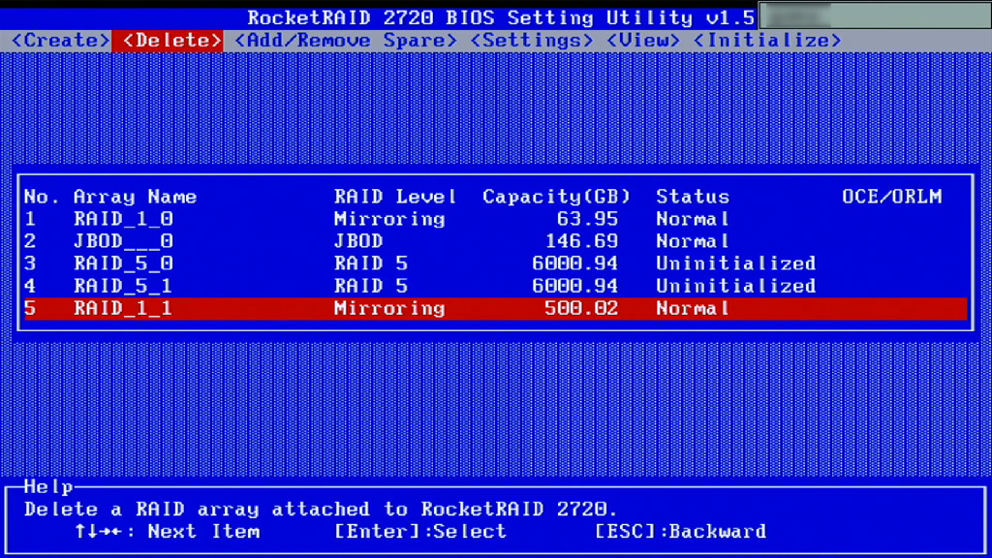The image size is (992, 558).
Task: Click capacity value 500.02
Action: (x=581, y=308)
